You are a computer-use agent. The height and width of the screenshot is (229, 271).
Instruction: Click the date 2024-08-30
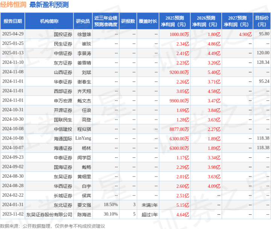(13, 176)
